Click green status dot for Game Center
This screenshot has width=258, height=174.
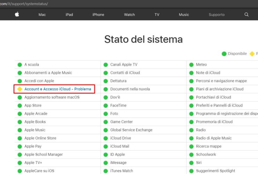tap(106, 122)
